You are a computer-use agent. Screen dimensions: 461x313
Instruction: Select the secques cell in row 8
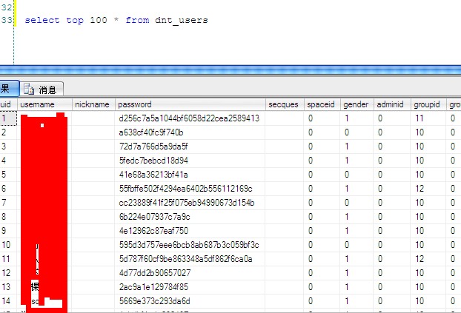point(285,217)
